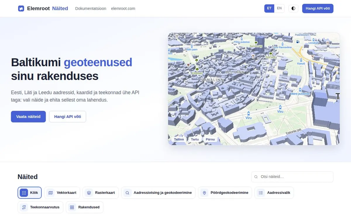Click the Otsi näiteid search field
Image resolution: width=351 pixels, height=219 pixels.
tap(292, 177)
